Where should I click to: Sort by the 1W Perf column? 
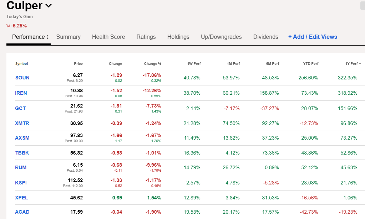point(194,64)
